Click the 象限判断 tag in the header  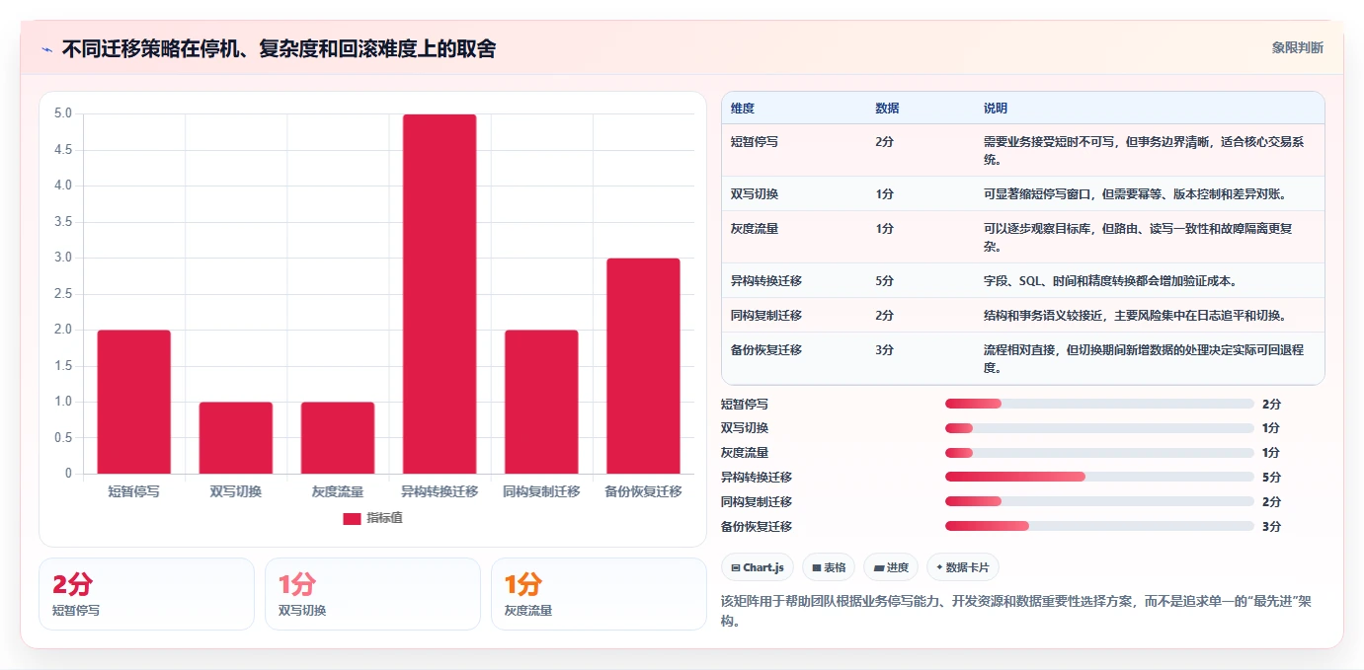[1297, 47]
